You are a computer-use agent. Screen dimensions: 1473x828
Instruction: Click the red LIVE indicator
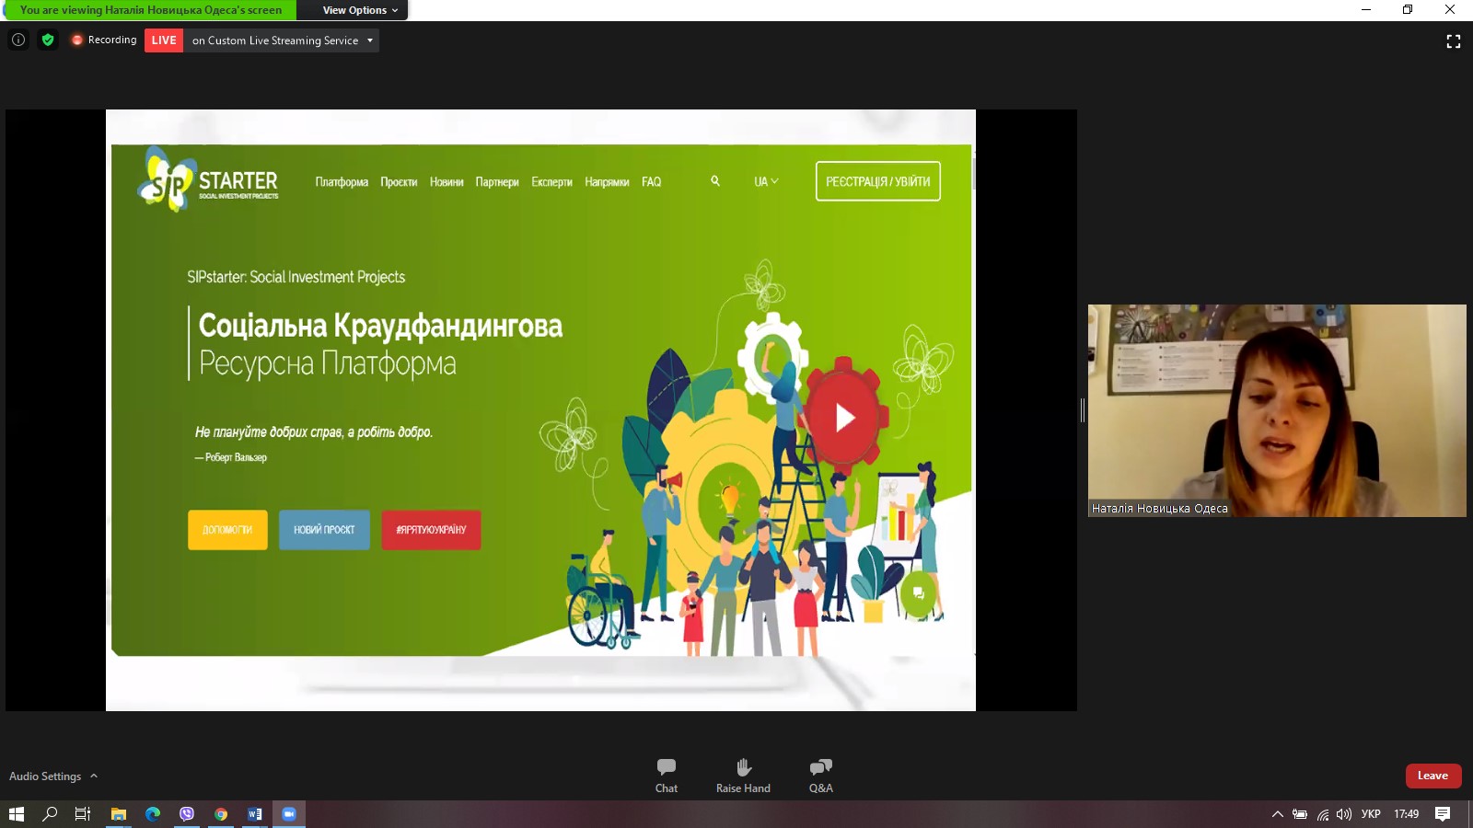coord(164,40)
